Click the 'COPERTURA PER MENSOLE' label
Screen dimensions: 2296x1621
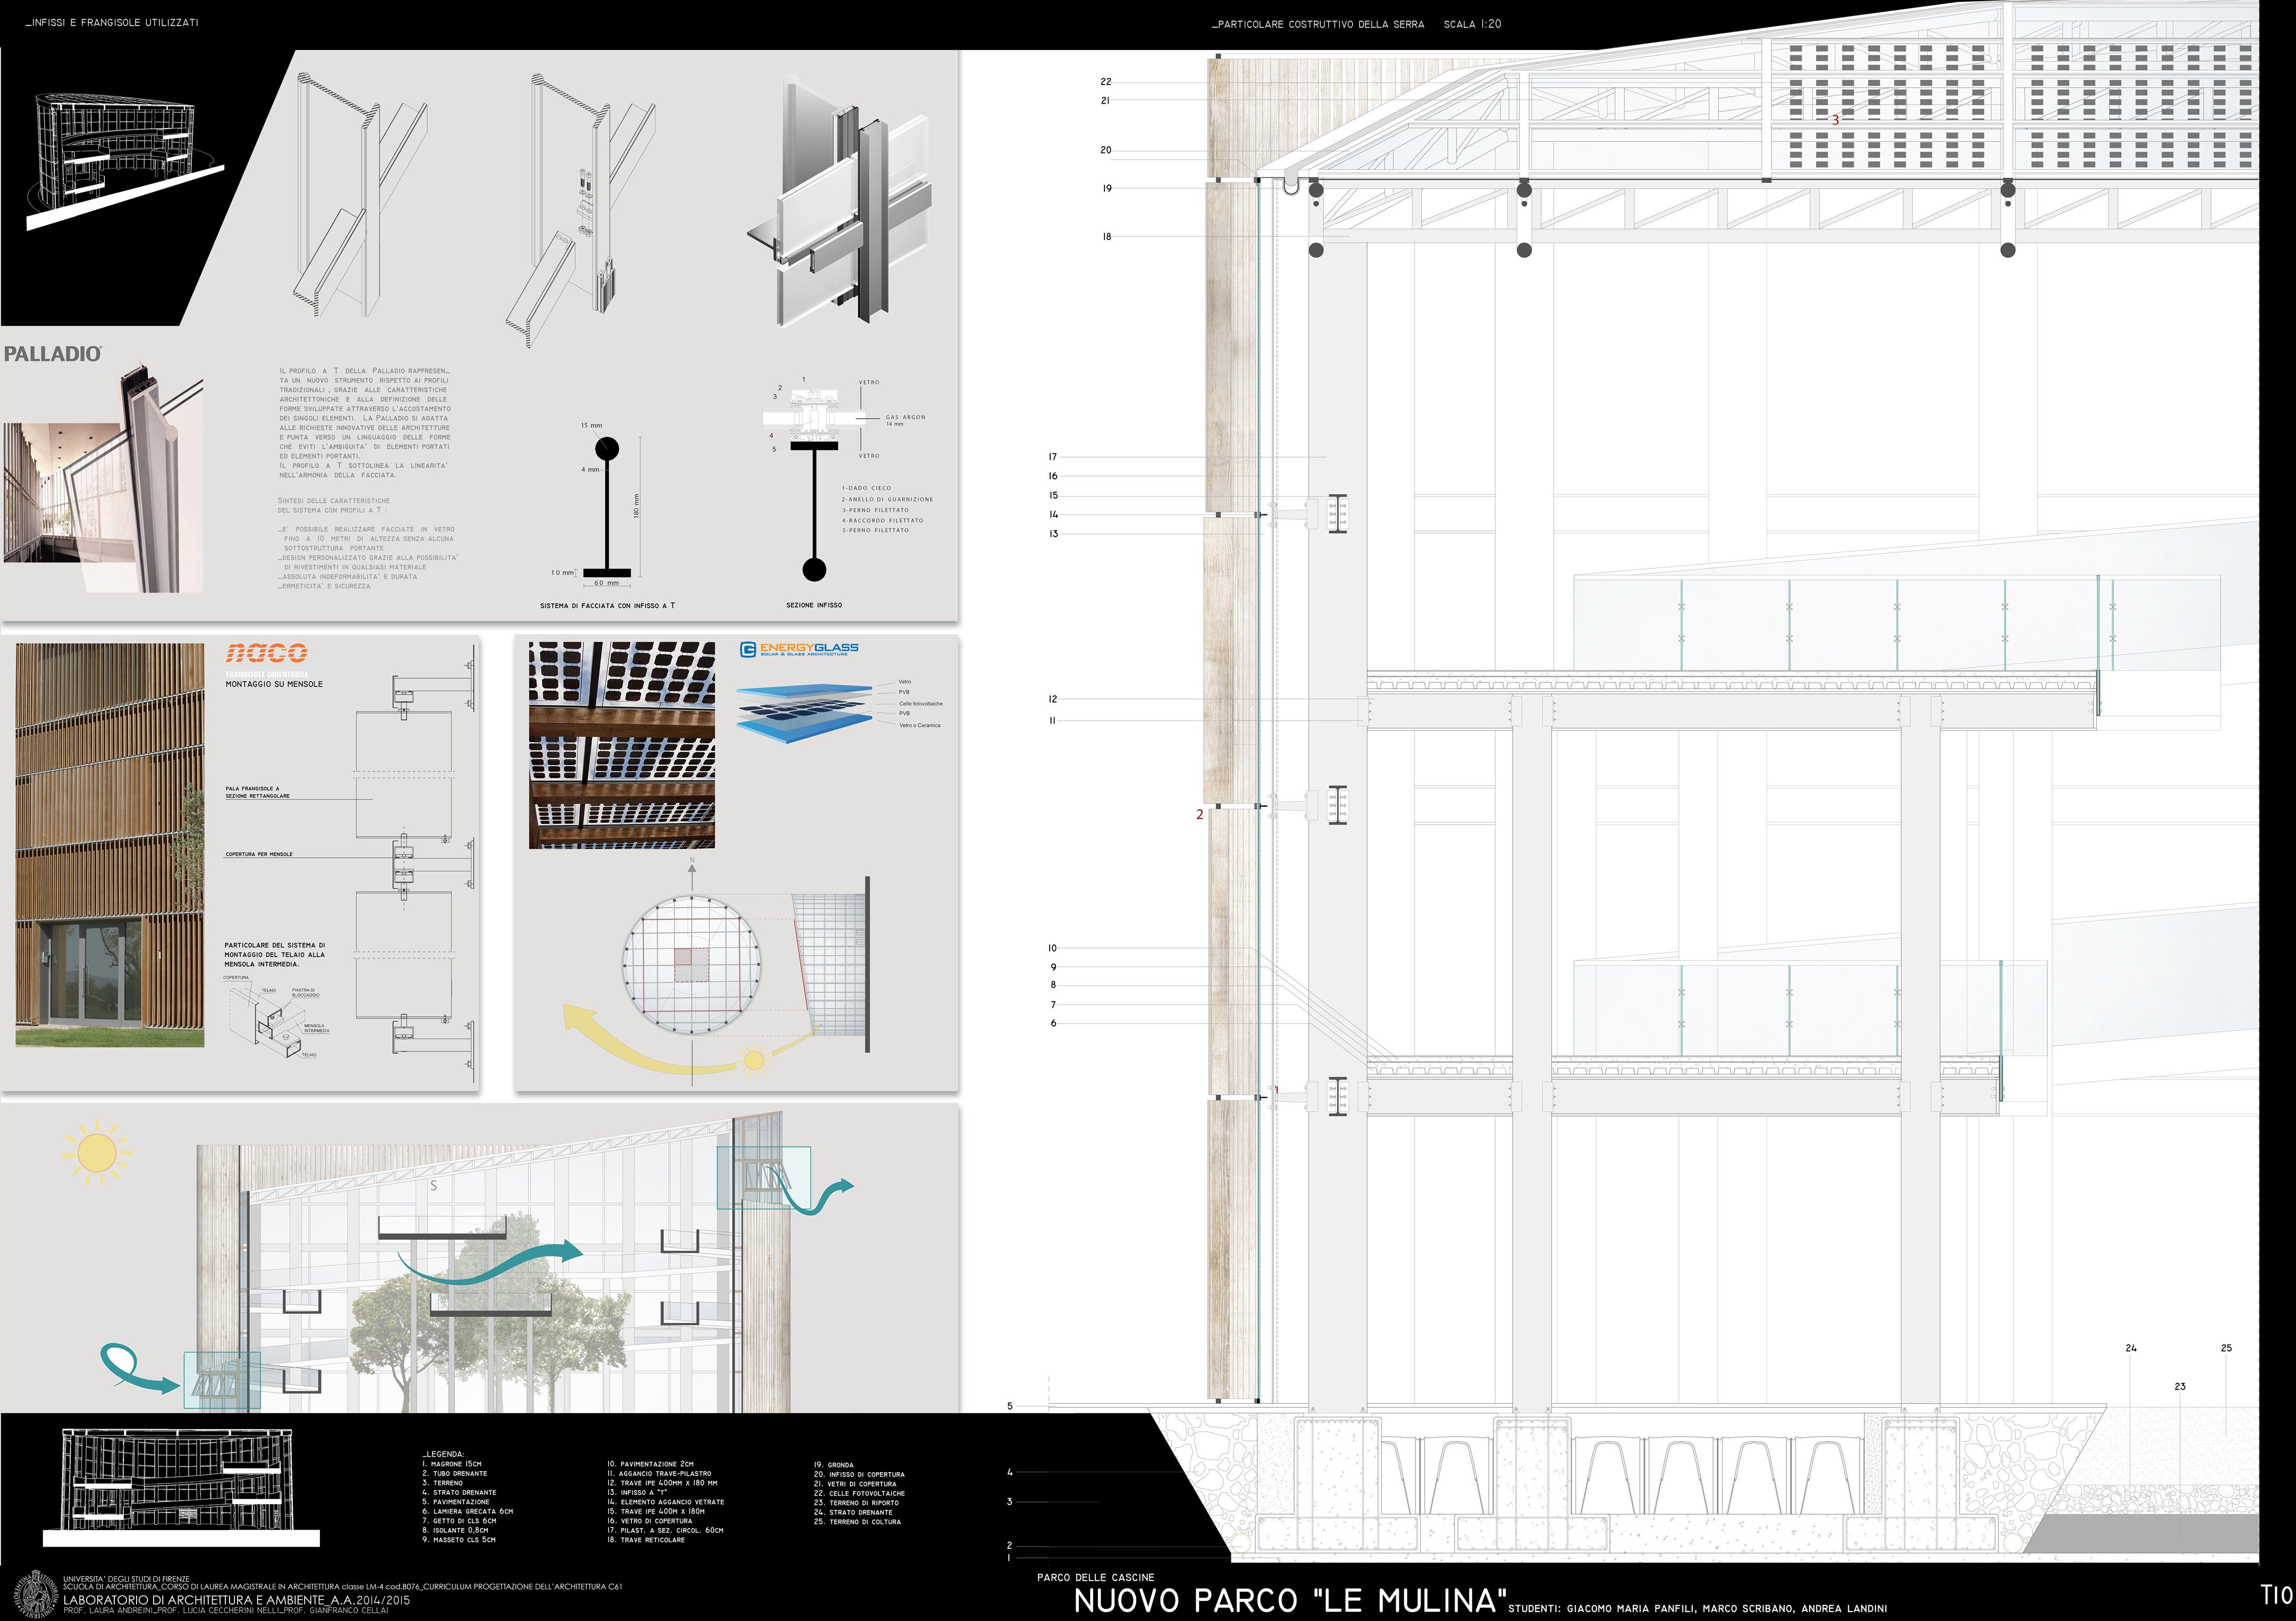pos(259,854)
